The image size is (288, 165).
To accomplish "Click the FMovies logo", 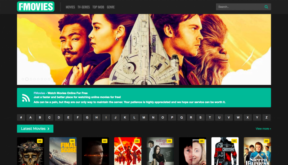I will coord(36,7).
